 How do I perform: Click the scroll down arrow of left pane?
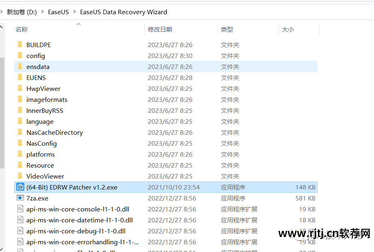(x=2, y=250)
